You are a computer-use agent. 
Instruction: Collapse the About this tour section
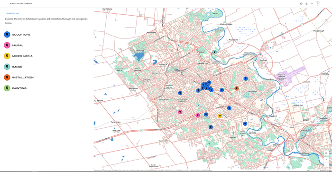12,13
